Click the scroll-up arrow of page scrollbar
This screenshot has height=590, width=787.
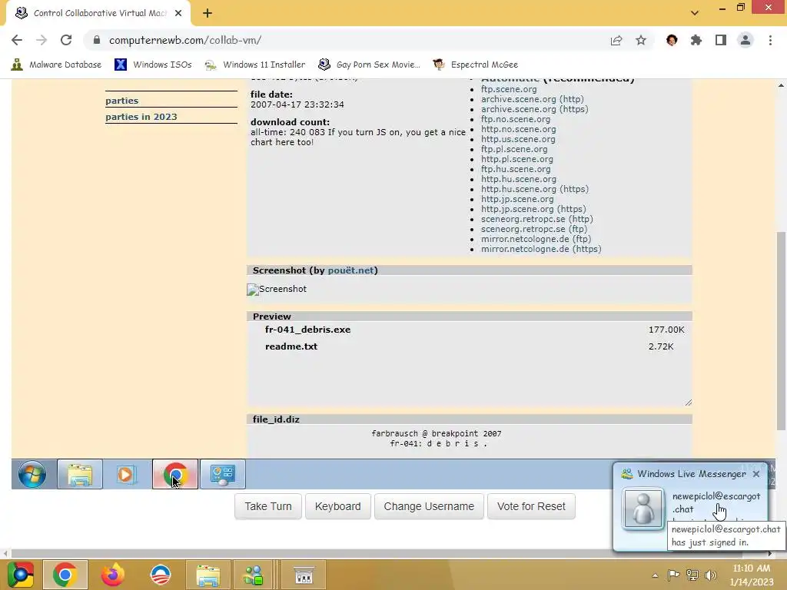781,85
